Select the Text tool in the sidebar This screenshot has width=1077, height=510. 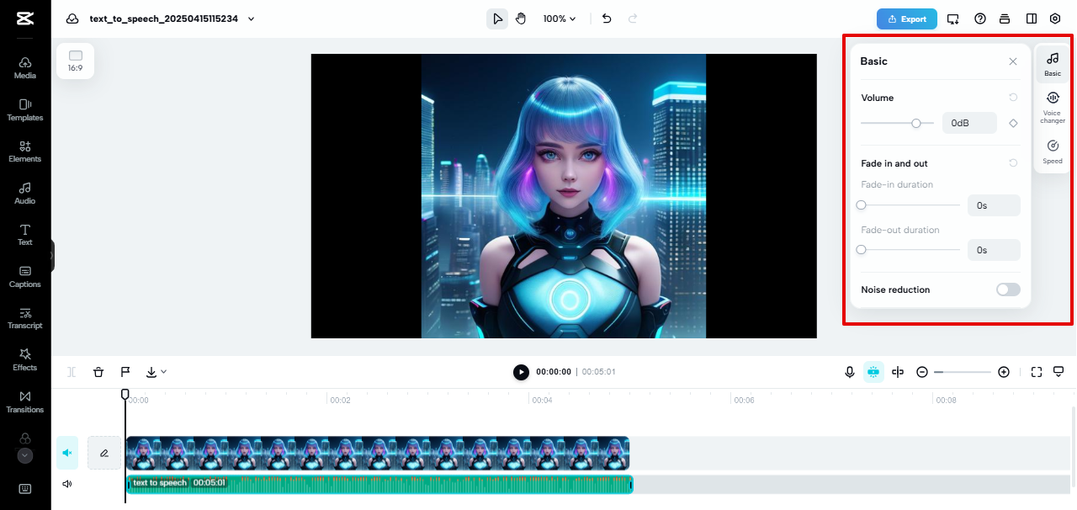[24, 234]
